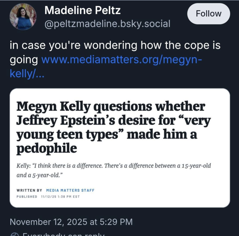Click the post text about the cope
The height and width of the screenshot is (236, 239).
pos(115,45)
